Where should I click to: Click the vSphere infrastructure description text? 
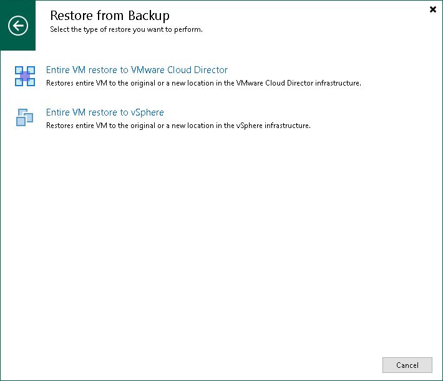pyautogui.click(x=178, y=126)
